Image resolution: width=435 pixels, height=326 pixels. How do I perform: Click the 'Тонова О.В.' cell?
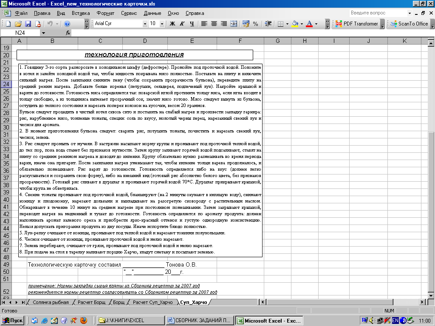click(181, 265)
